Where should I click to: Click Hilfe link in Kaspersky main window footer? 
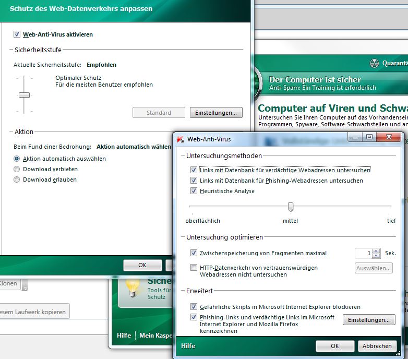click(x=124, y=336)
